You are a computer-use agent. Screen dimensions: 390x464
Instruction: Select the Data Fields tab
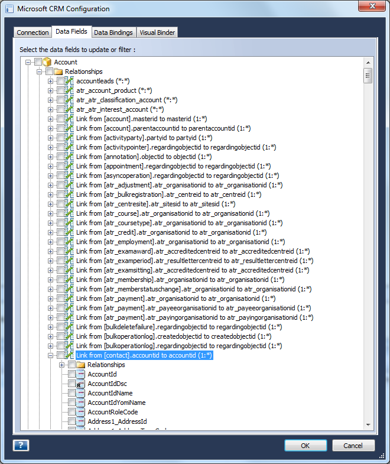pyautogui.click(x=71, y=31)
